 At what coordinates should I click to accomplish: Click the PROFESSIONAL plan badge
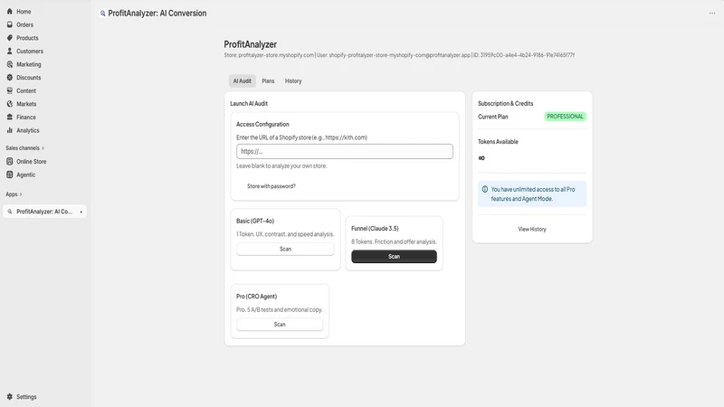pyautogui.click(x=565, y=117)
